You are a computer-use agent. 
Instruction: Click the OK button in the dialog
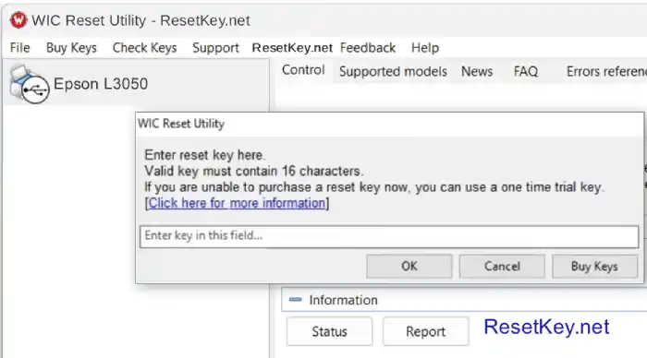pyautogui.click(x=409, y=266)
